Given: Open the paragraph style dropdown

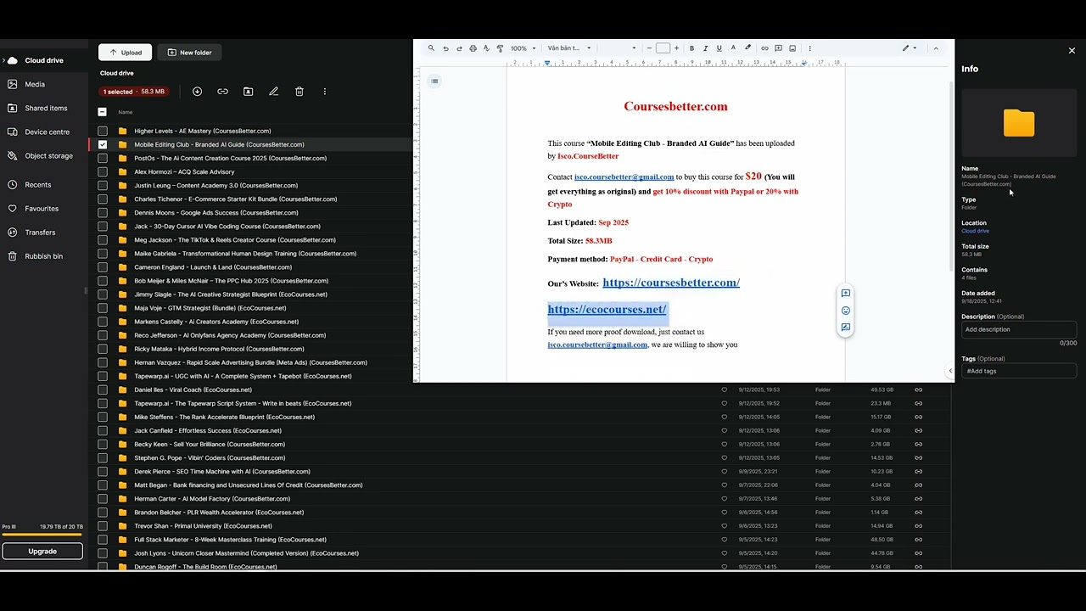Looking at the screenshot, I should coord(569,48).
